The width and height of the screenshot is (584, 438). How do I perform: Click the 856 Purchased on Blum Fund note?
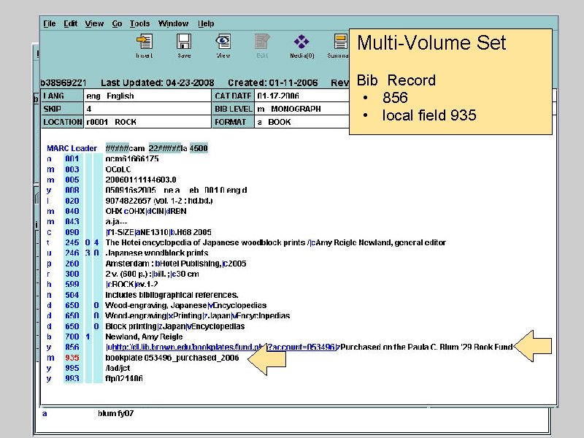coord(426,347)
